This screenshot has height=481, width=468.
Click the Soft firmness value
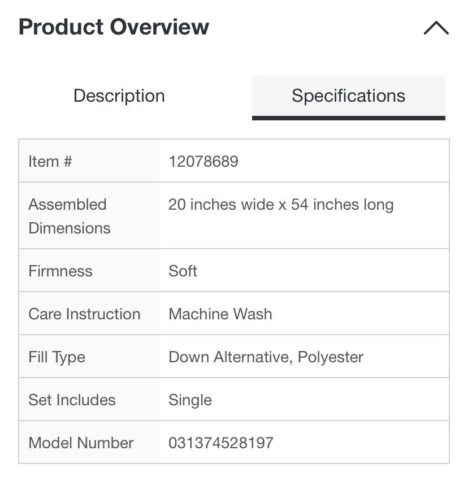point(183,271)
